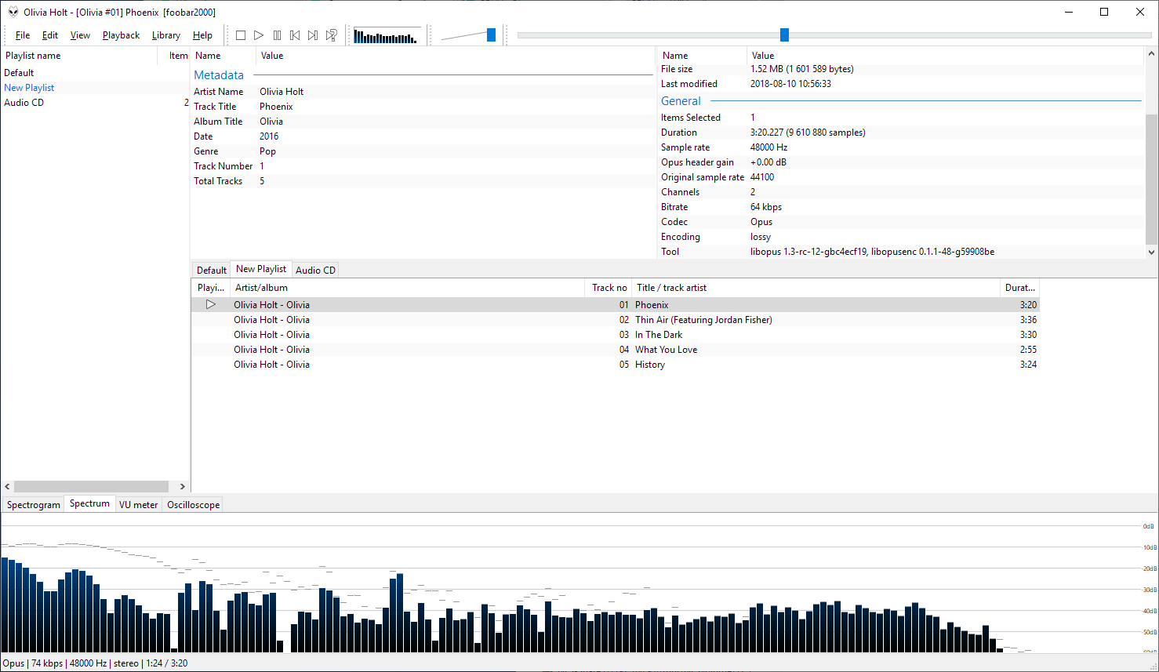Sort playlist by Track no column header
The width and height of the screenshot is (1159, 672).
click(609, 288)
